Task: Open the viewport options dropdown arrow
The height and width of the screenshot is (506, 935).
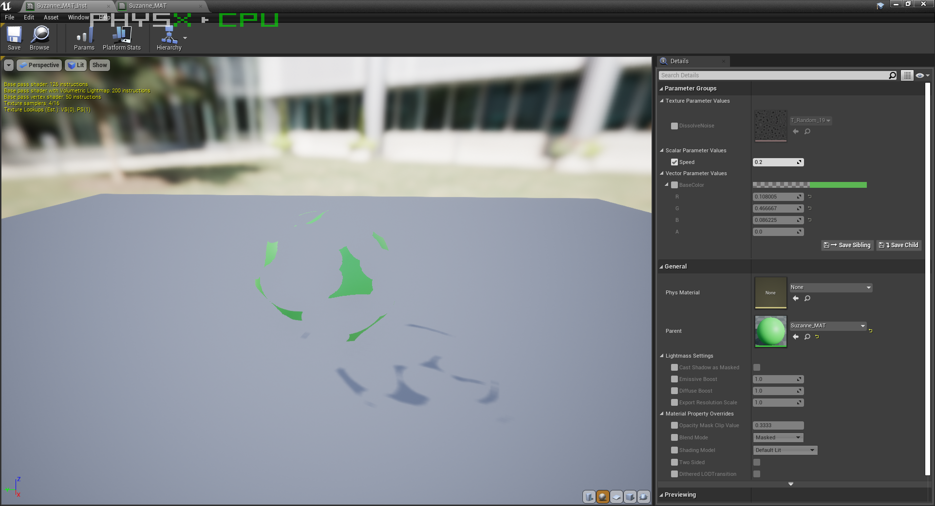Action: tap(9, 65)
